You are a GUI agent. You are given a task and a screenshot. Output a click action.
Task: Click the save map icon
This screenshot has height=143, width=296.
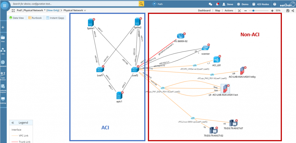288,11
